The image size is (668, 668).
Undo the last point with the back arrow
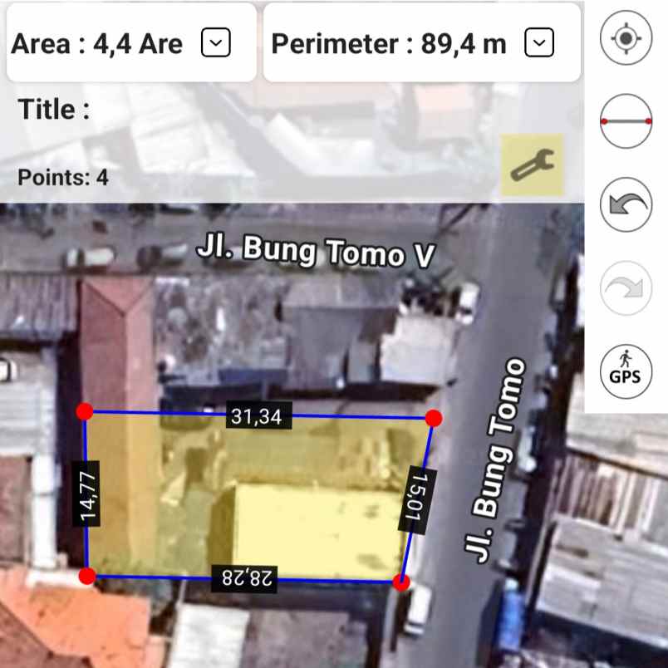coord(626,205)
